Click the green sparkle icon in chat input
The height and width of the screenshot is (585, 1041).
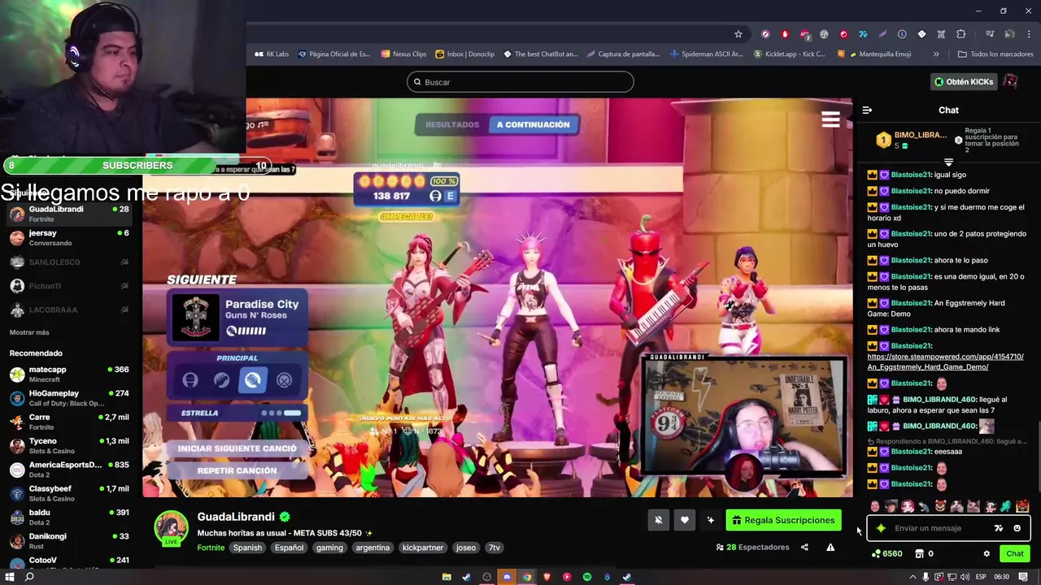pos(881,528)
